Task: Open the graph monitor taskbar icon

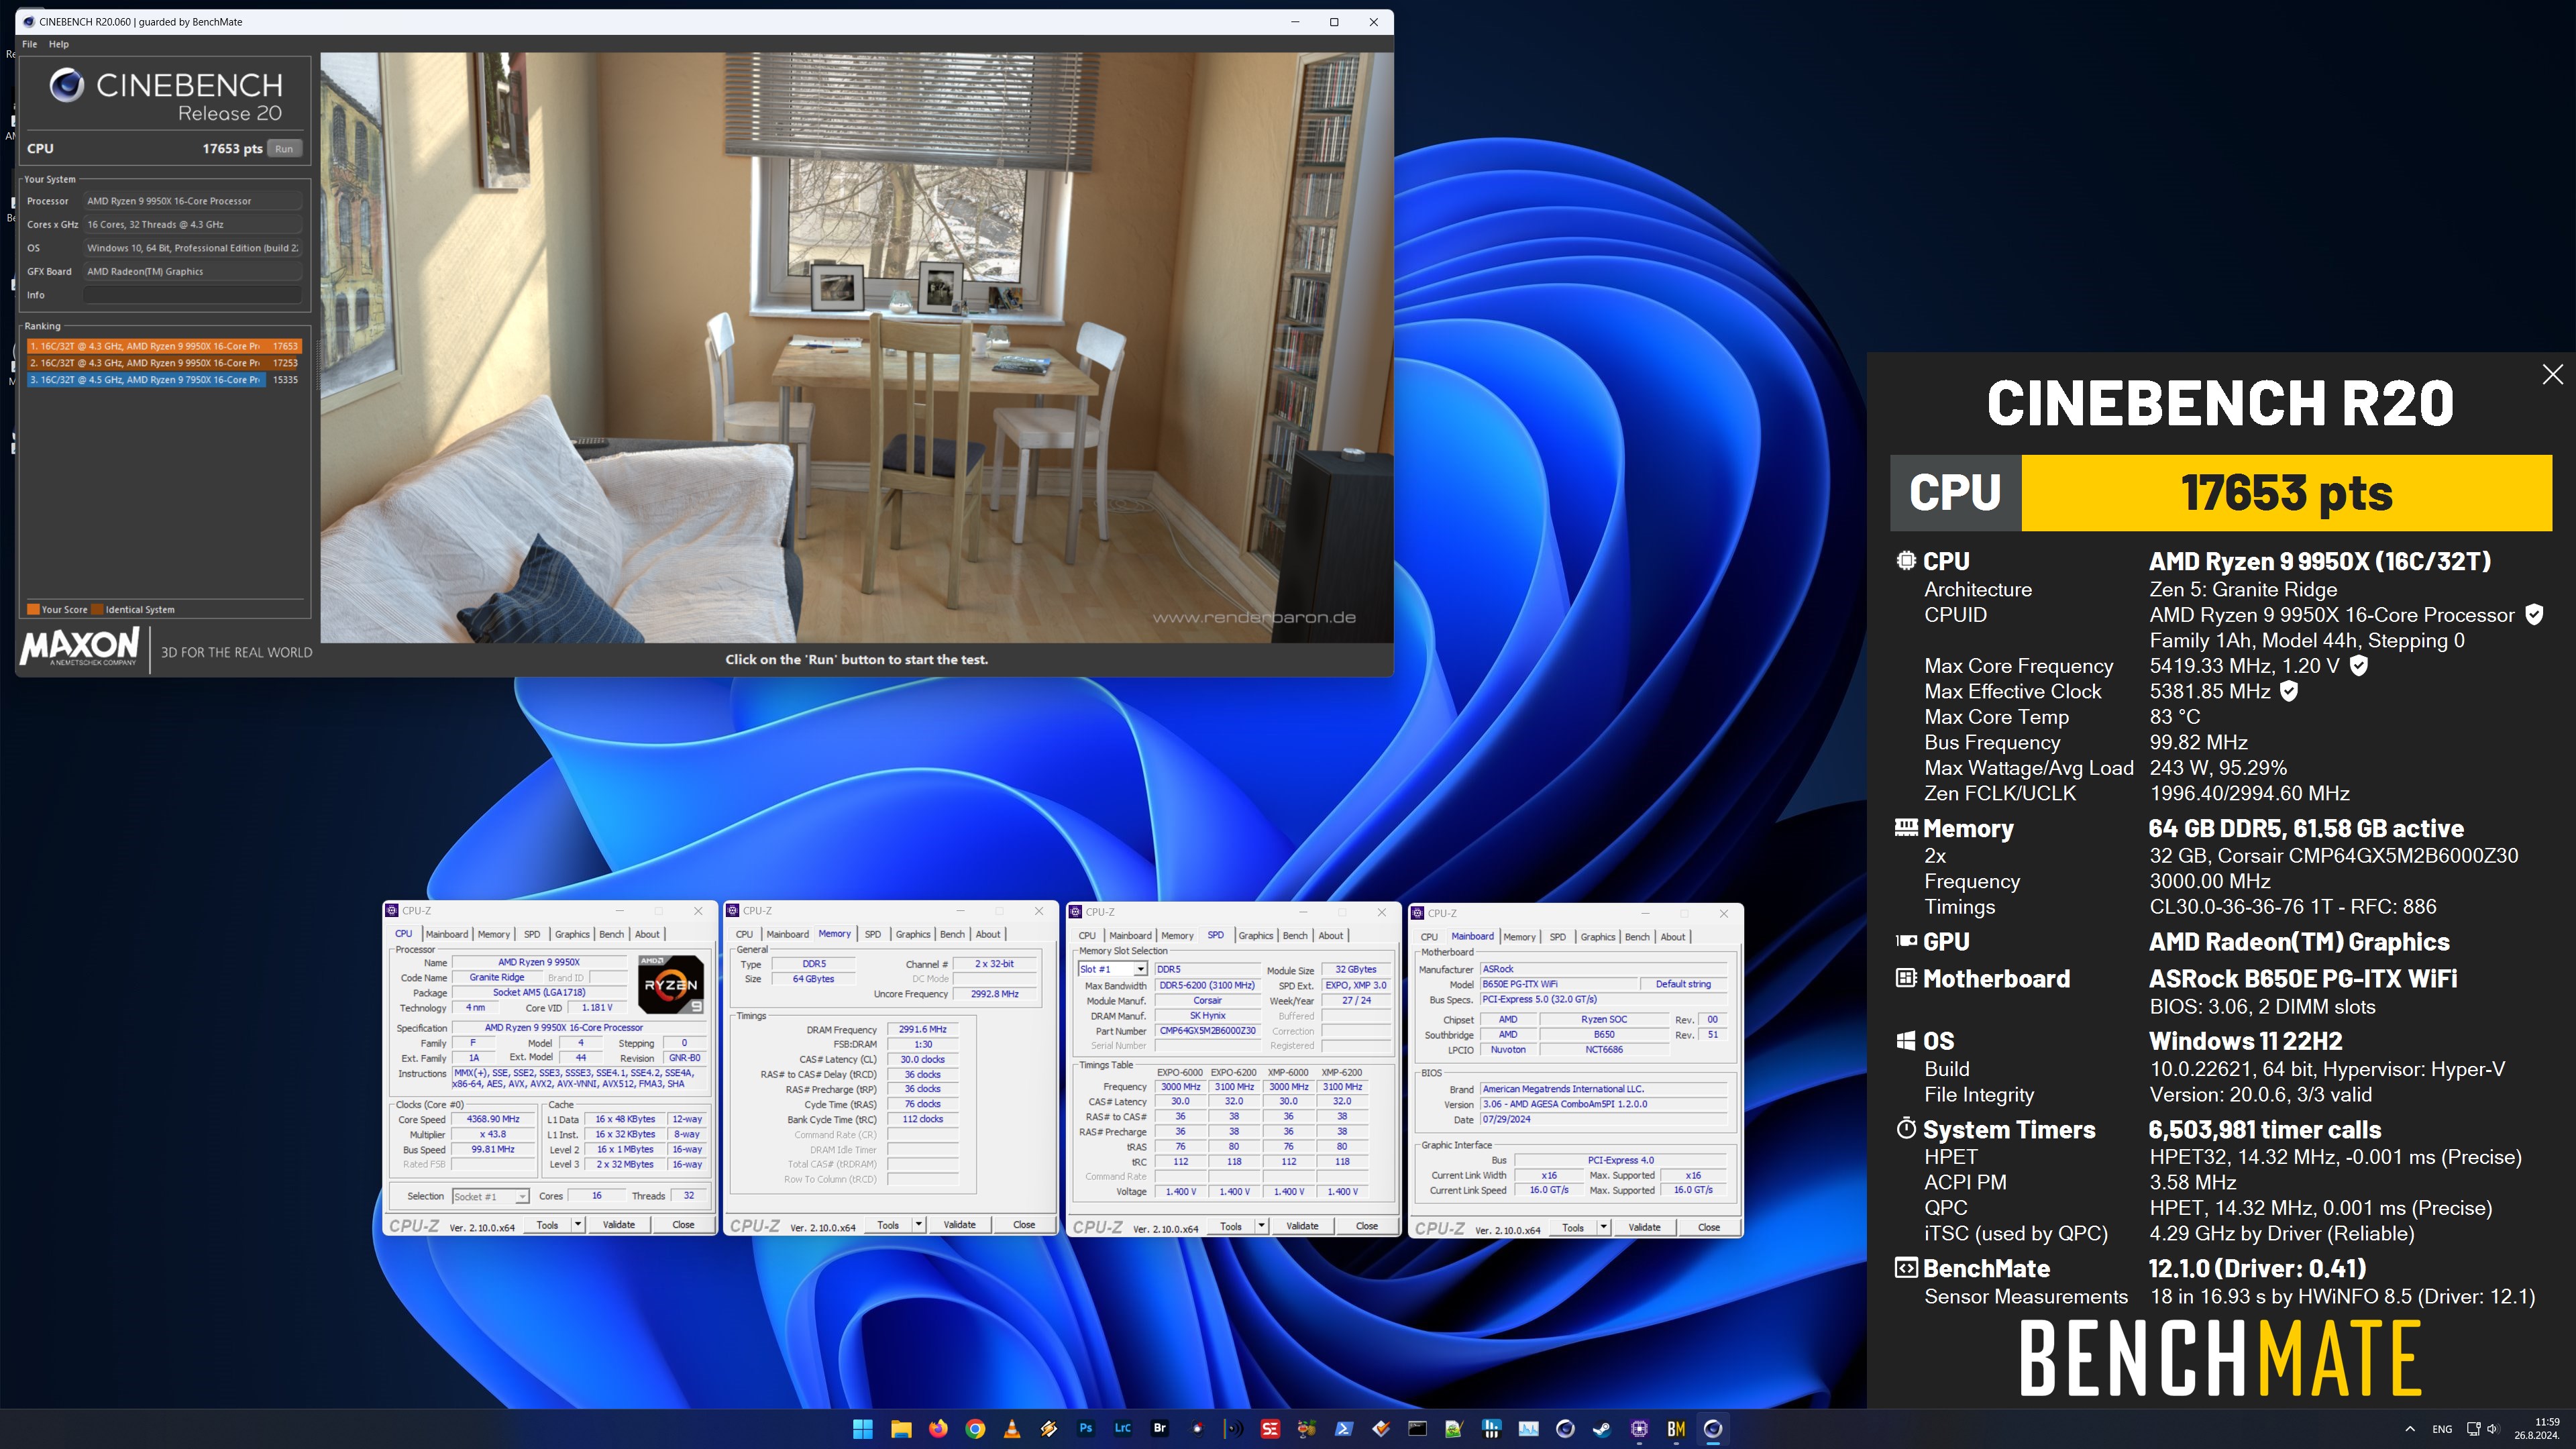Action: point(1528,1428)
